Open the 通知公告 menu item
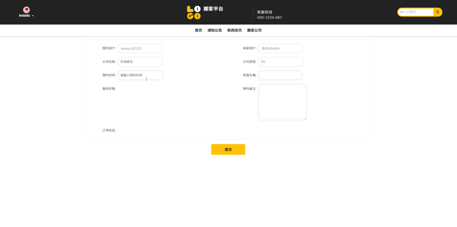The image size is (457, 227). point(215,30)
